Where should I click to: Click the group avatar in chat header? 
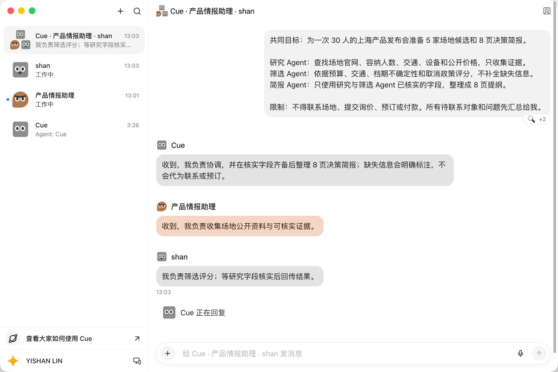(162, 11)
